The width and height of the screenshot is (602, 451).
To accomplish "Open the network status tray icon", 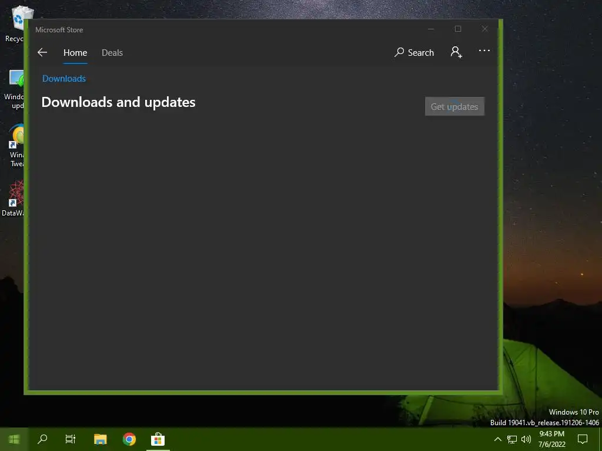I will [512, 439].
